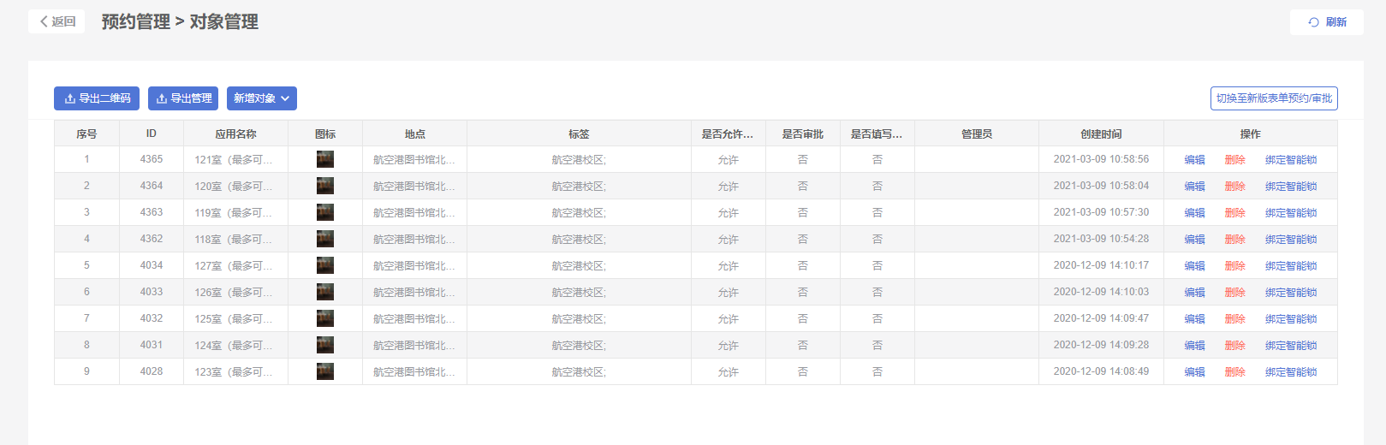Edit the 123室 entry

pyautogui.click(x=1194, y=372)
